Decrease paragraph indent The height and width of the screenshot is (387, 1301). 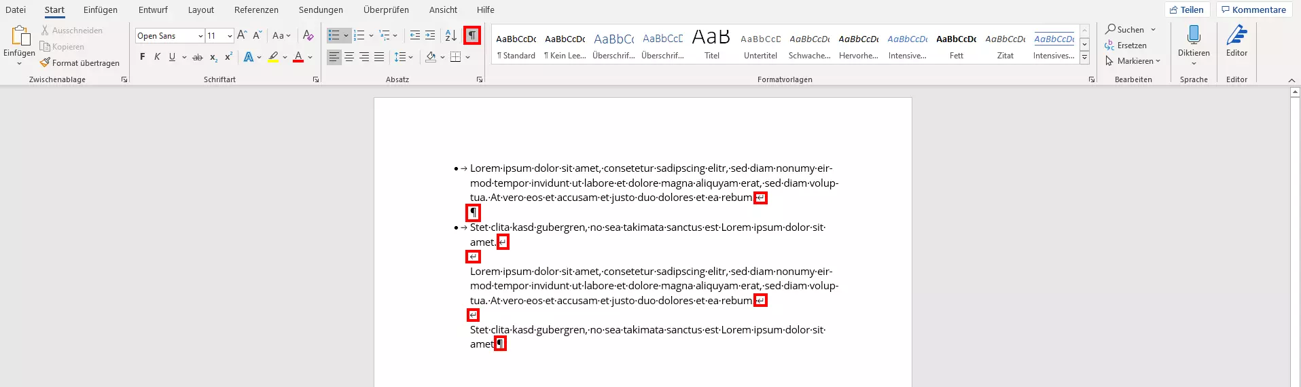(415, 35)
